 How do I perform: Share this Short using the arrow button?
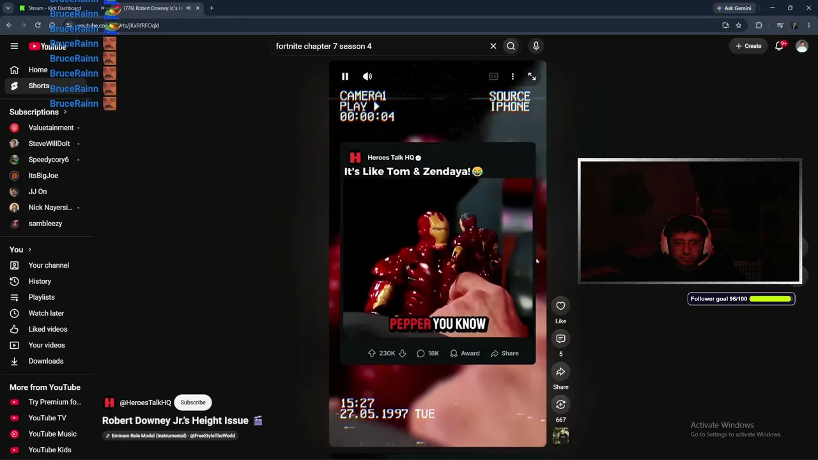pyautogui.click(x=560, y=372)
